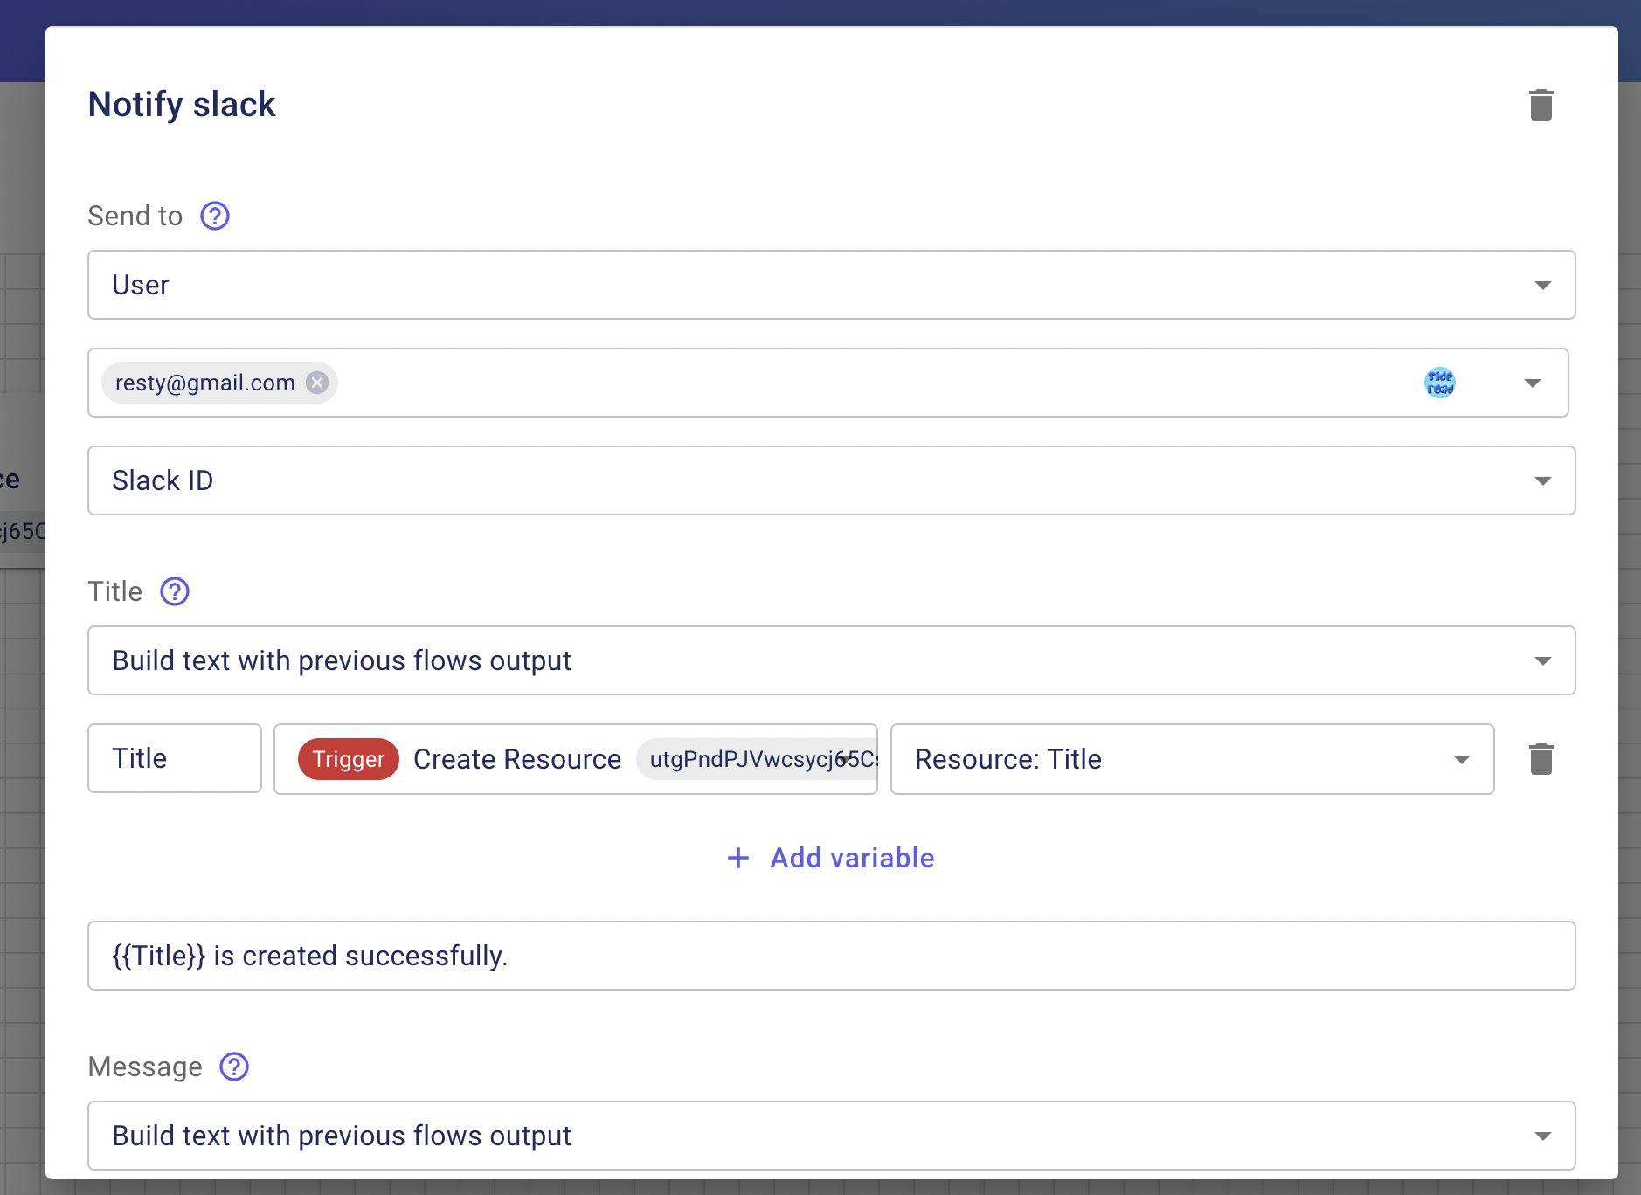Image resolution: width=1641 pixels, height=1195 pixels.
Task: Click the red Trigger badge
Action: (x=349, y=759)
